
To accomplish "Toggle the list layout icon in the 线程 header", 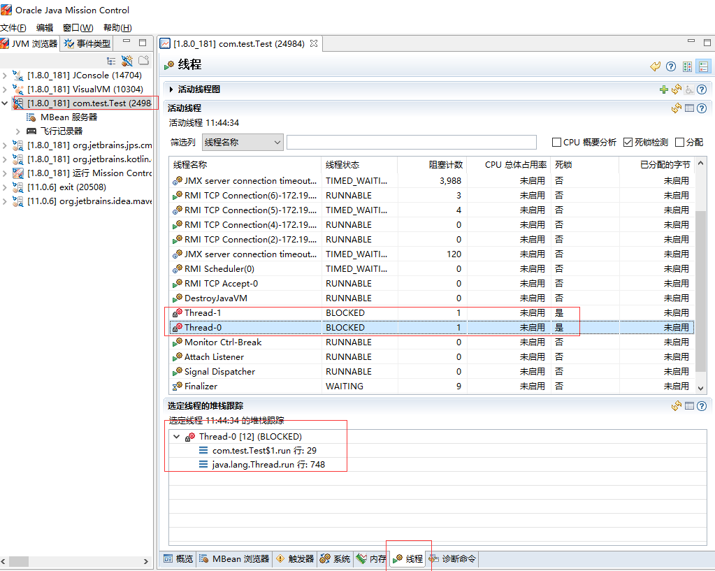I will (x=704, y=66).
